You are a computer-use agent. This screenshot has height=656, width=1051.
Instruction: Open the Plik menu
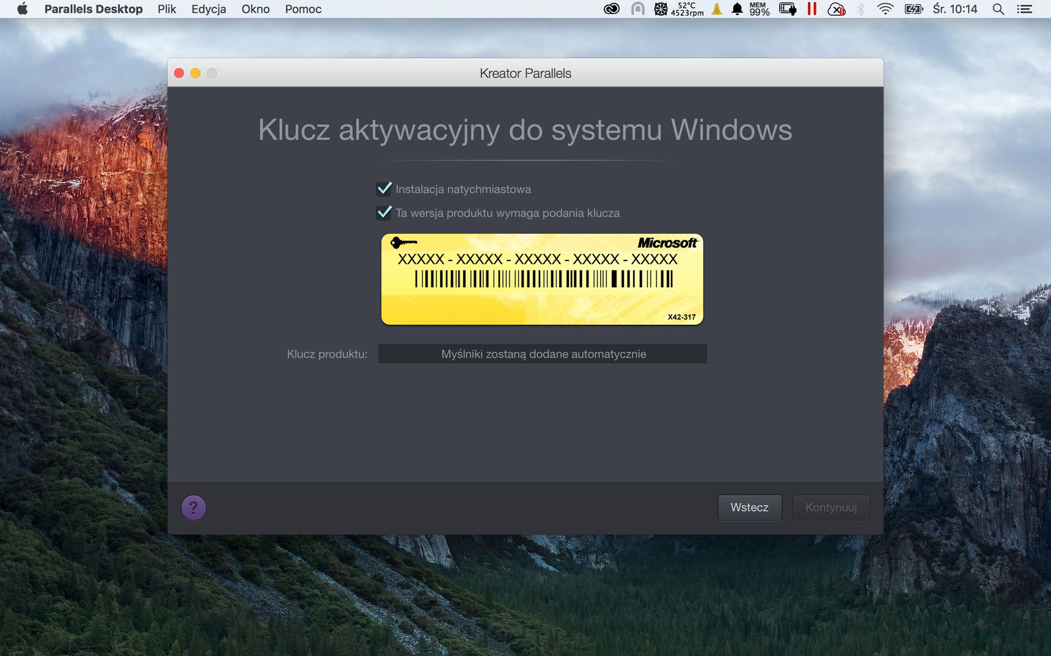click(167, 9)
